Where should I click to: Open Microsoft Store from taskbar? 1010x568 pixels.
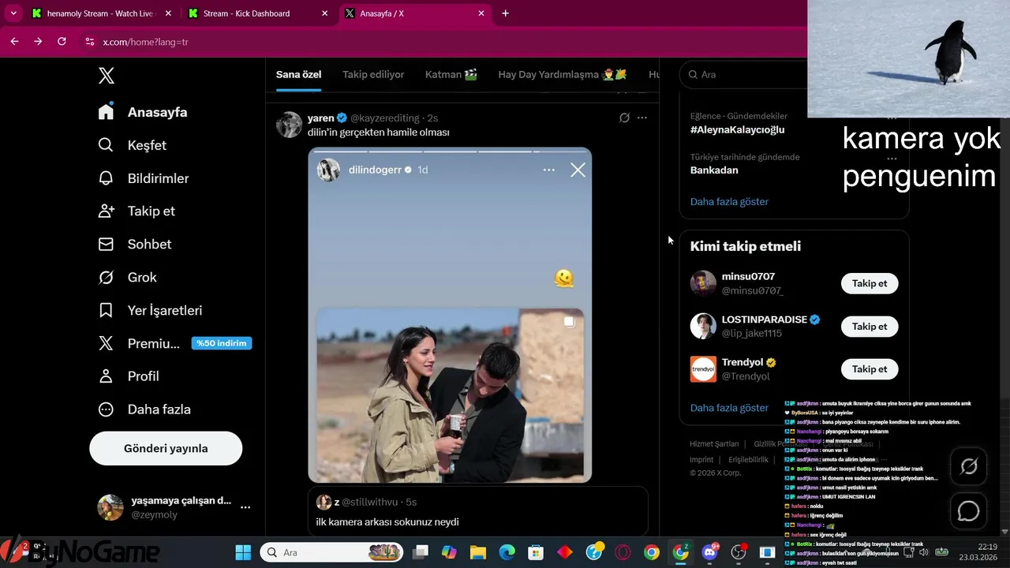pos(536,552)
